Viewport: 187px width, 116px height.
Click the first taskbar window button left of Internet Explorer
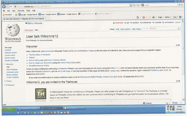coord(28,109)
